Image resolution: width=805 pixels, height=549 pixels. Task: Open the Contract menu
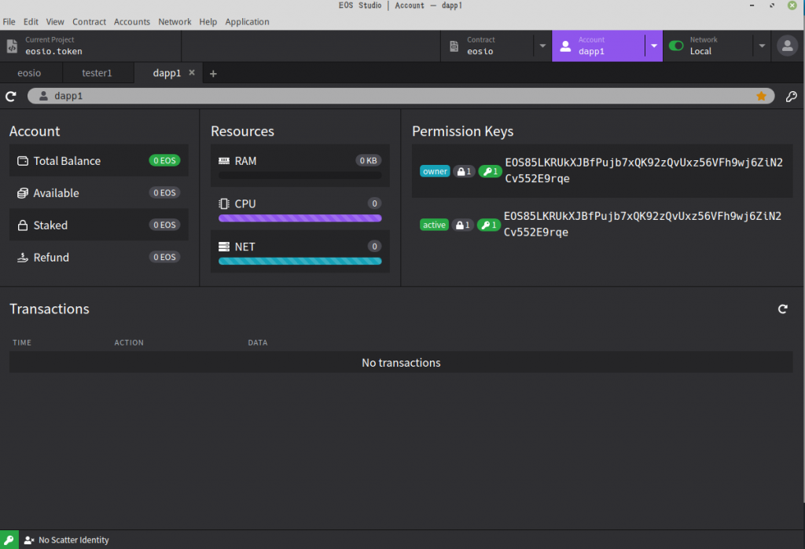click(x=89, y=21)
